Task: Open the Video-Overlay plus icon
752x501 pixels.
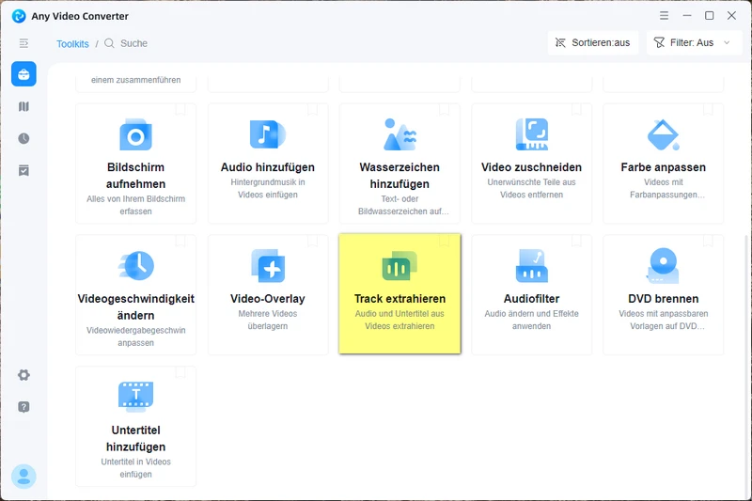Action: 268,266
